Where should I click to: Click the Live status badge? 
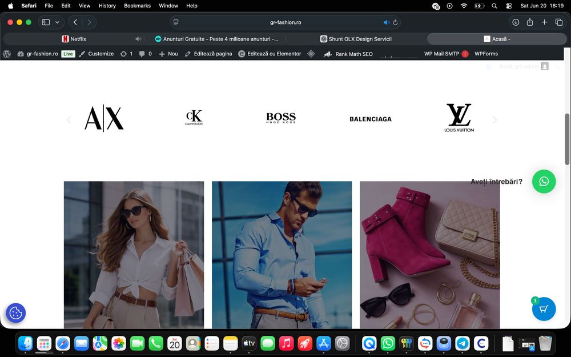tap(68, 54)
